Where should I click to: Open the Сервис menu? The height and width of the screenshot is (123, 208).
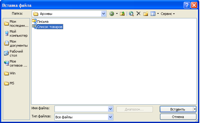click(168, 14)
